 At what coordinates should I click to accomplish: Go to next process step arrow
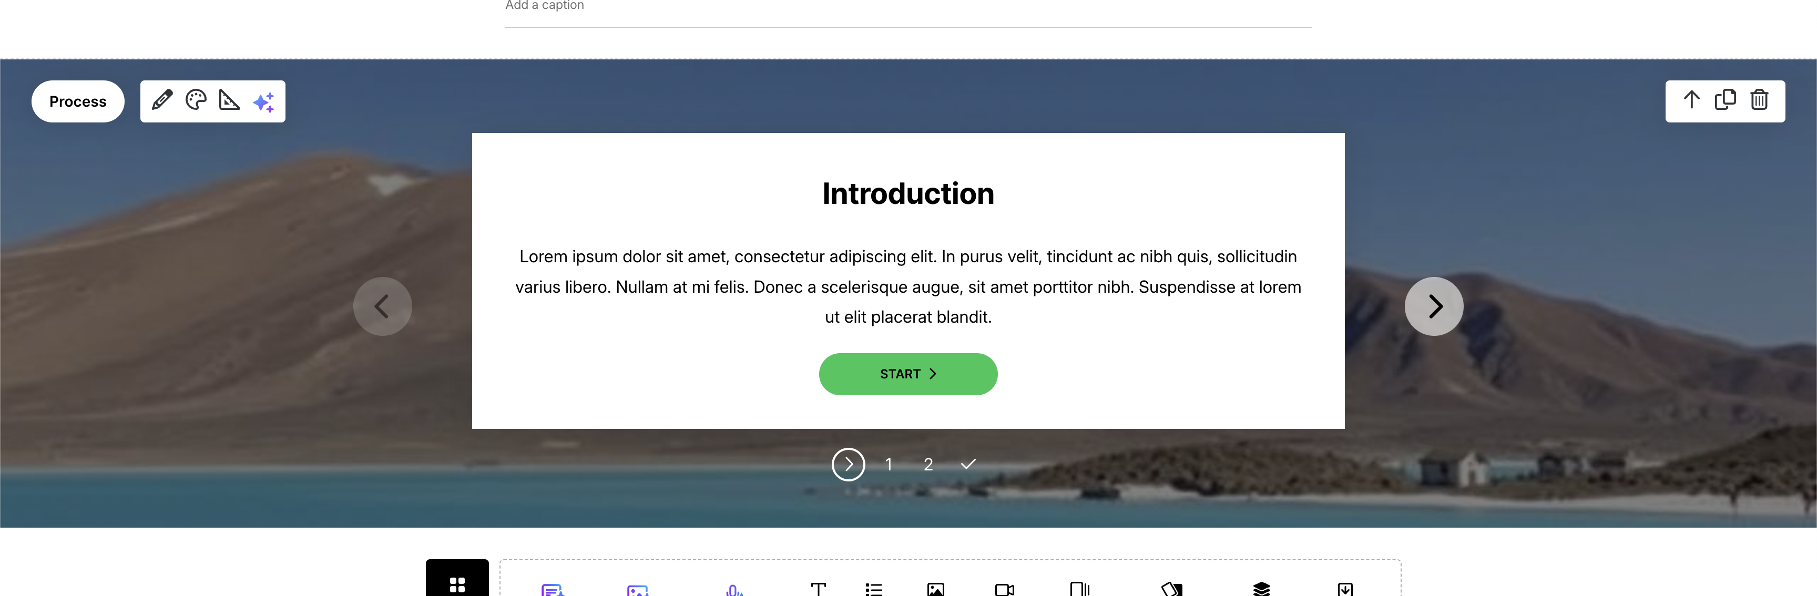[1433, 306]
